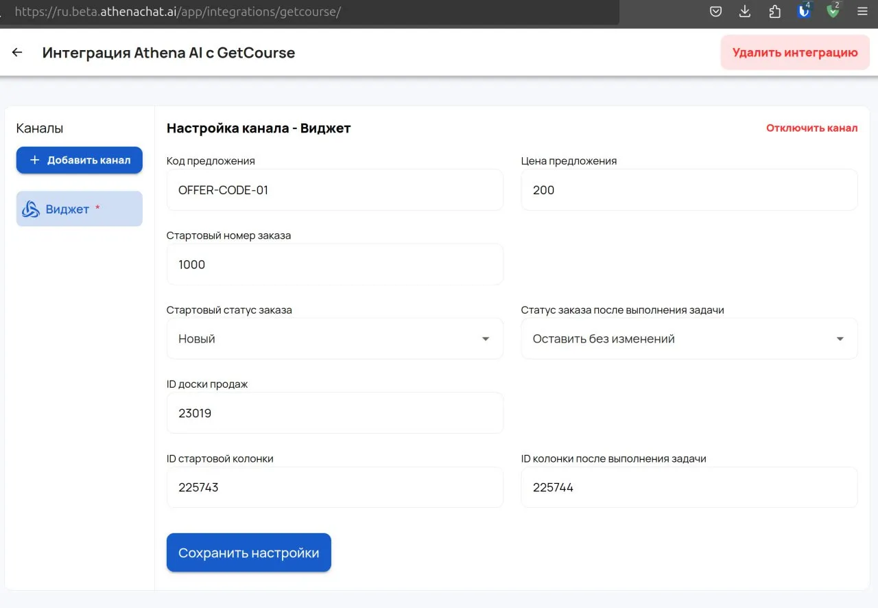
Task: Click the Удалить интеграцию button
Action: tap(794, 53)
